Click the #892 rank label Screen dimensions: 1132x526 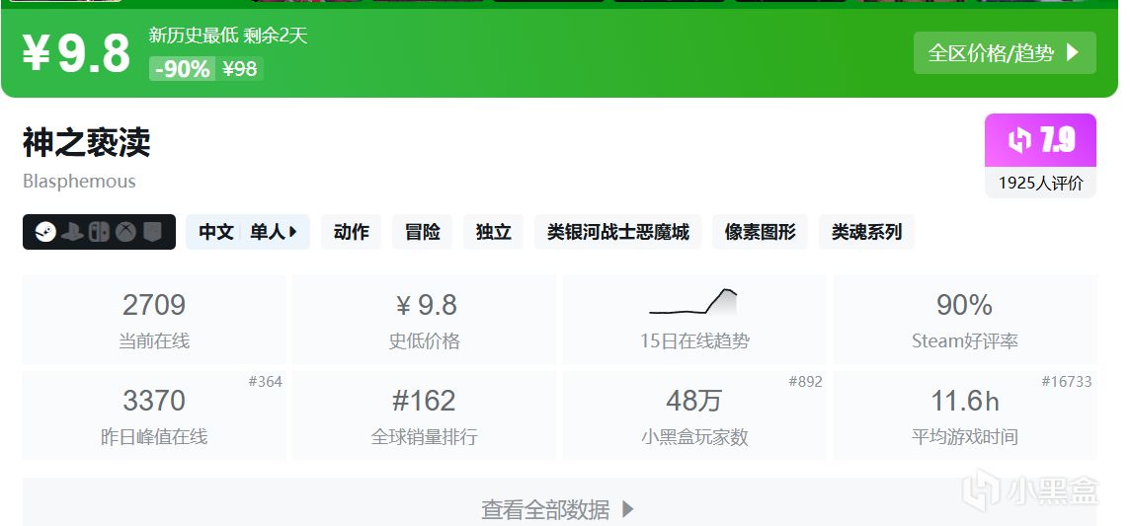805,382
